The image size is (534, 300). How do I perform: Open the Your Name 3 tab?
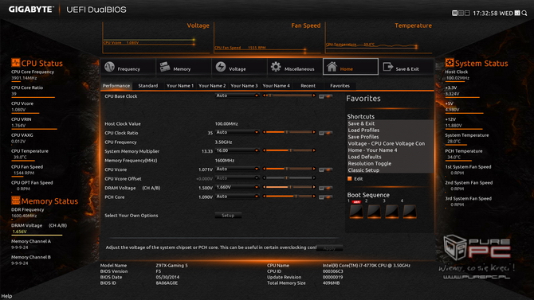(244, 86)
